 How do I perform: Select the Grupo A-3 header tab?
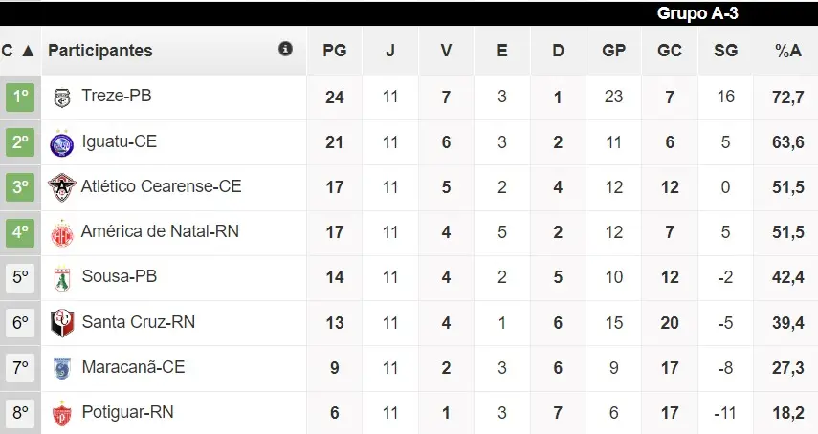click(697, 13)
